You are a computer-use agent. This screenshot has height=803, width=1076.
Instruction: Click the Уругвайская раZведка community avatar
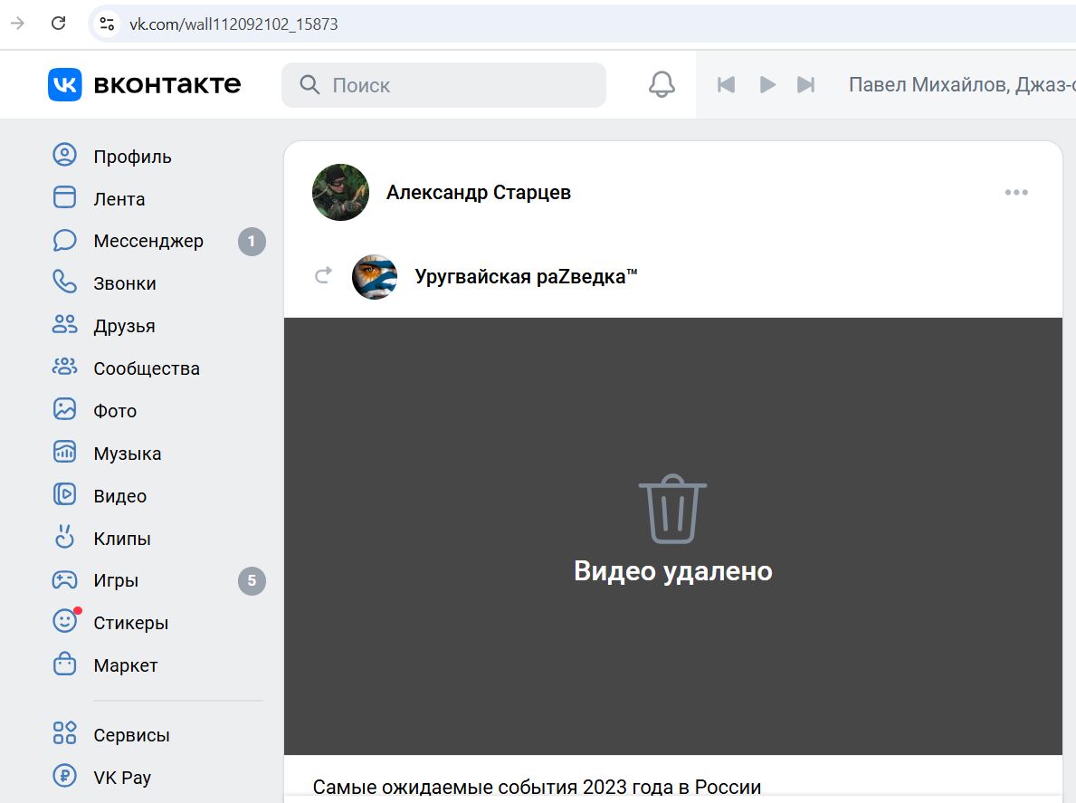click(375, 277)
